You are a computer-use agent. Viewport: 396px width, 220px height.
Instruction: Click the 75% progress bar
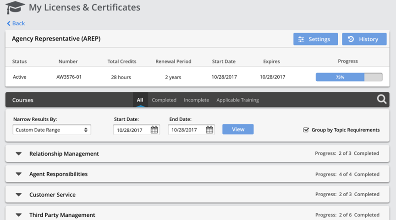tap(349, 77)
